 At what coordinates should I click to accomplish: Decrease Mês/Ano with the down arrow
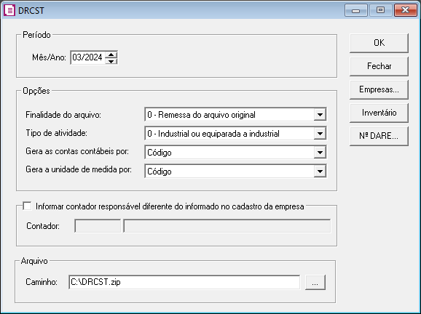coord(111,61)
